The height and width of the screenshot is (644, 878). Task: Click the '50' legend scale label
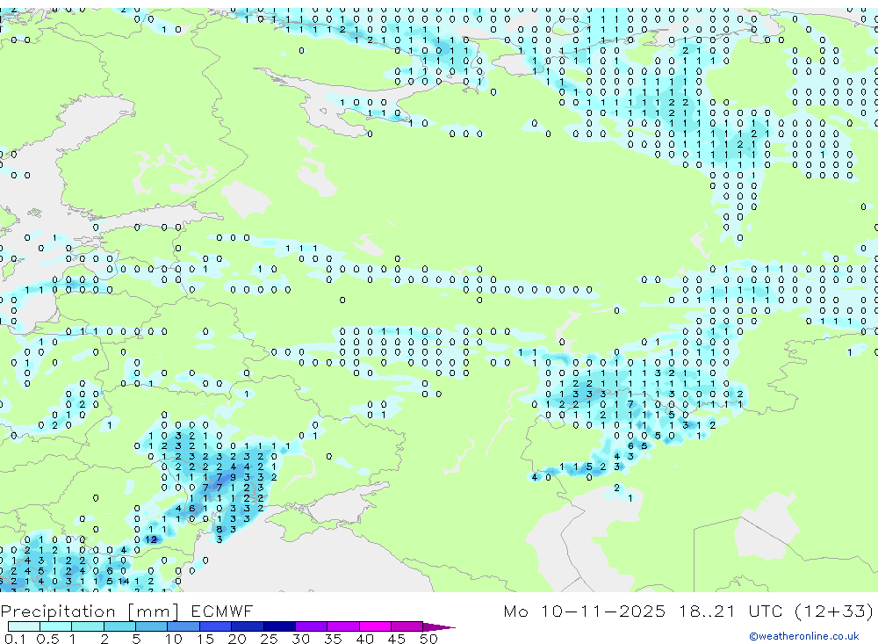429,639
